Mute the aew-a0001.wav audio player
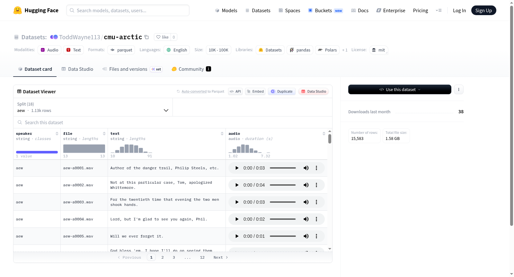514x277 pixels. tap(306, 168)
